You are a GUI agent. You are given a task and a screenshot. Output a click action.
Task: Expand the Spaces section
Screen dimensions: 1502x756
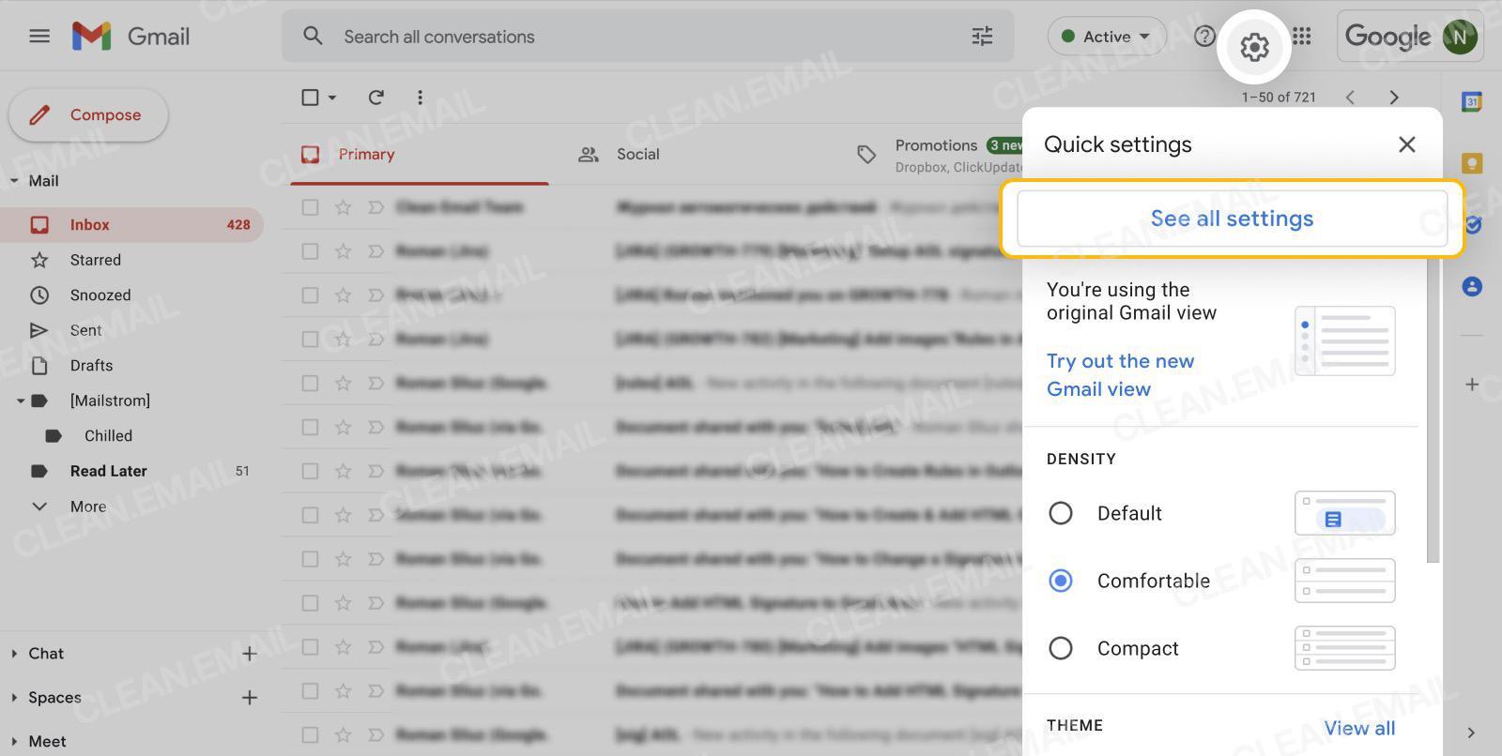(14, 698)
